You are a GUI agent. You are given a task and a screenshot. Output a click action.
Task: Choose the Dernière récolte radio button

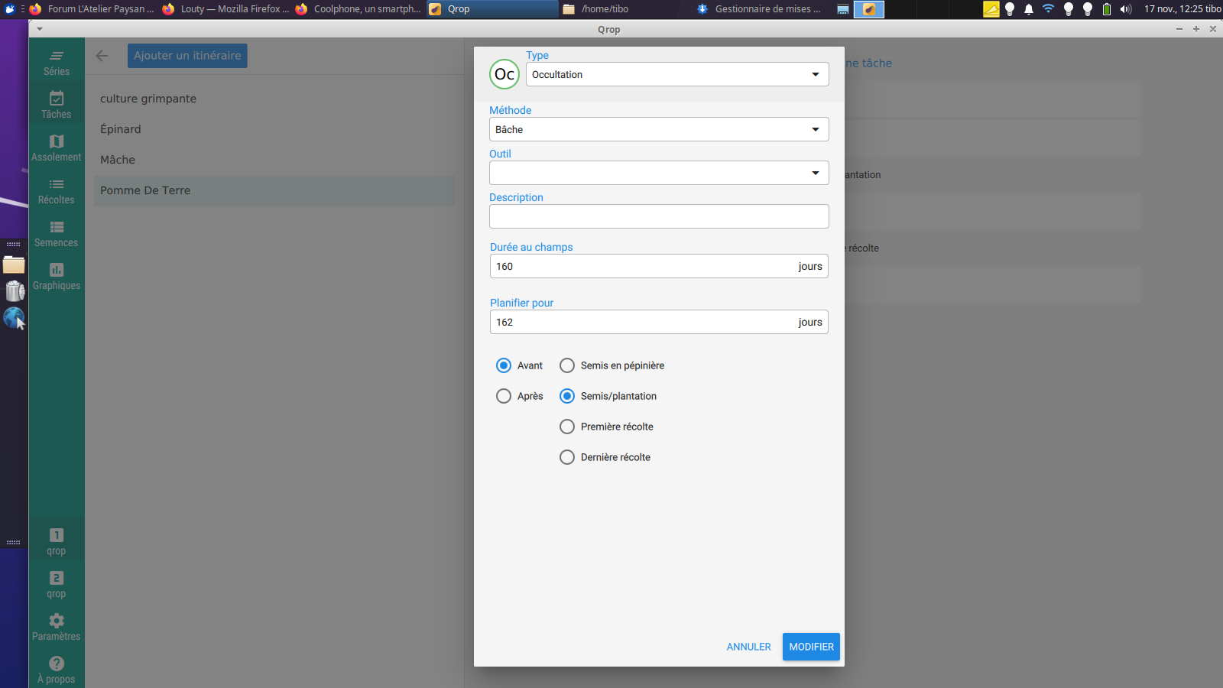pyautogui.click(x=567, y=457)
